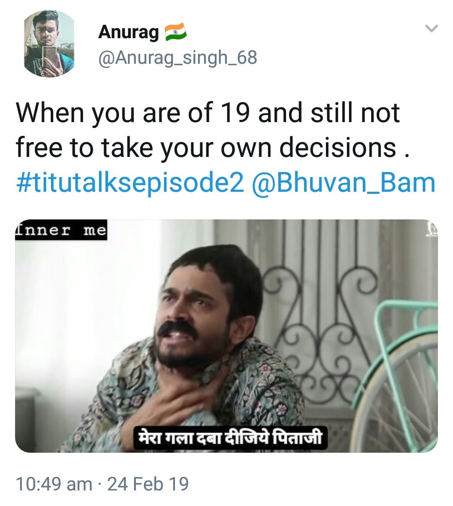Click the India flag emoji beside Anurag
The width and height of the screenshot is (453, 506).
point(175,33)
